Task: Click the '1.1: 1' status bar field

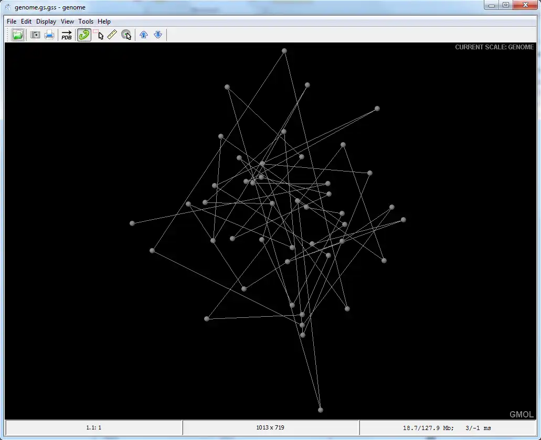Action: [94, 428]
